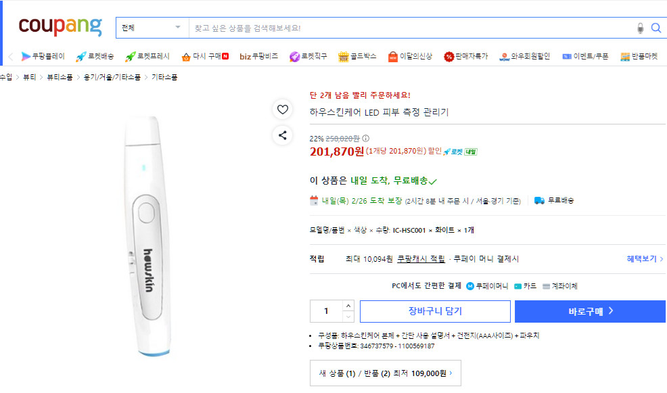
Task: Open the share options button
Action: coord(282,136)
